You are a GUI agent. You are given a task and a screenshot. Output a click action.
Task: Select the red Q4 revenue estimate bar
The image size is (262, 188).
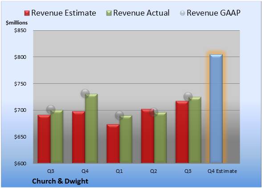[78, 137]
